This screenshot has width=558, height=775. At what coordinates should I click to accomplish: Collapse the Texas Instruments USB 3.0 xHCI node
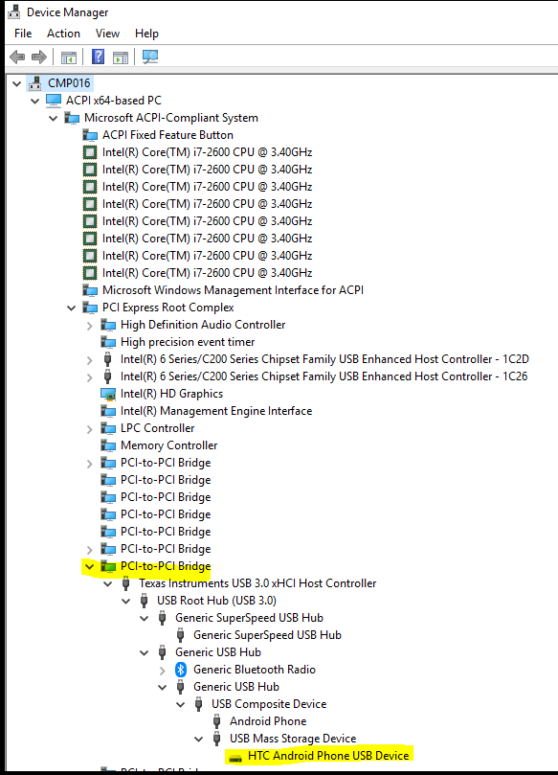click(107, 583)
